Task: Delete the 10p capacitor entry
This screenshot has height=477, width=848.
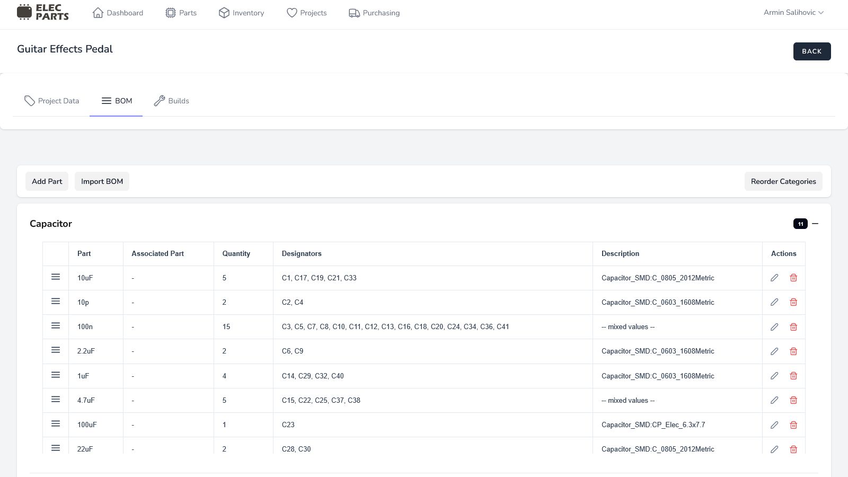Action: coord(793,302)
